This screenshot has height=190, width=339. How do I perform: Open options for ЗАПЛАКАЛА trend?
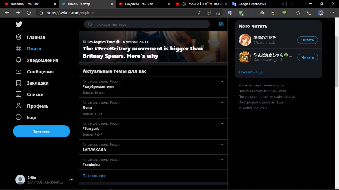coord(221,145)
